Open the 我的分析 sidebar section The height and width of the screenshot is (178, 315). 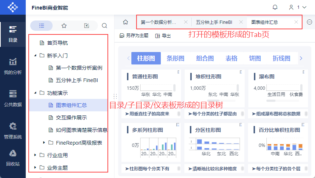click(x=13, y=66)
